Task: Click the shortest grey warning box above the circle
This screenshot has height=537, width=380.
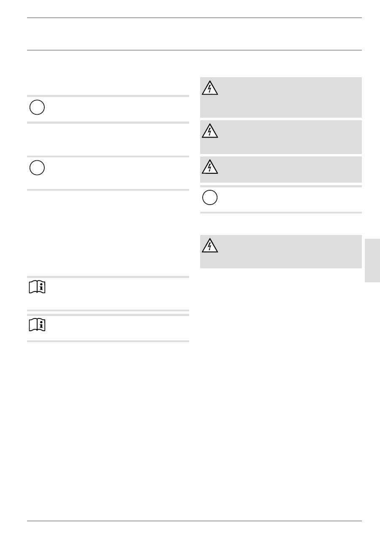Action: (x=287, y=170)
